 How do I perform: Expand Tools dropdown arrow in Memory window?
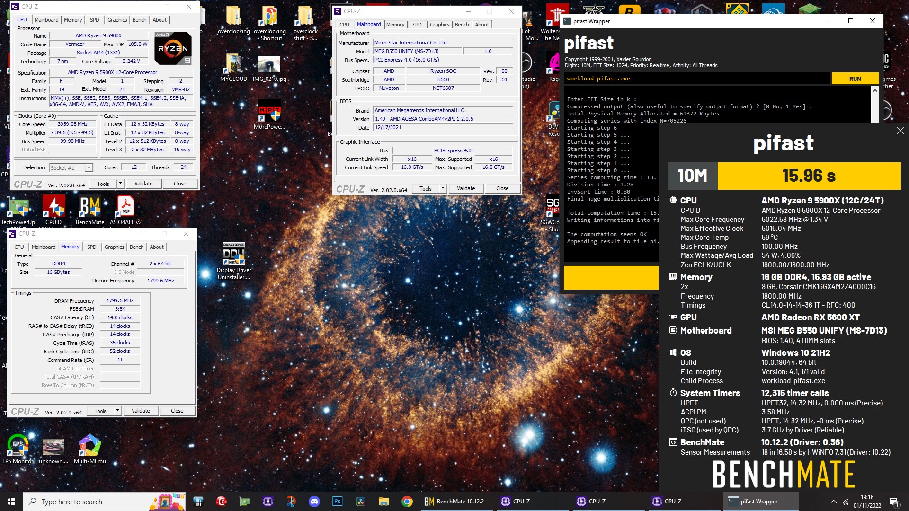[x=117, y=411]
